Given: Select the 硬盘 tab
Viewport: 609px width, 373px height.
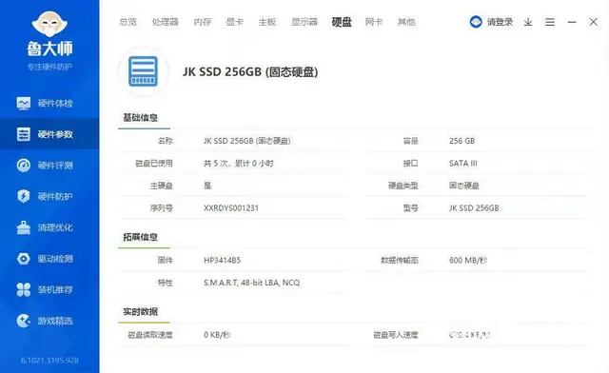Looking at the screenshot, I should pyautogui.click(x=342, y=22).
